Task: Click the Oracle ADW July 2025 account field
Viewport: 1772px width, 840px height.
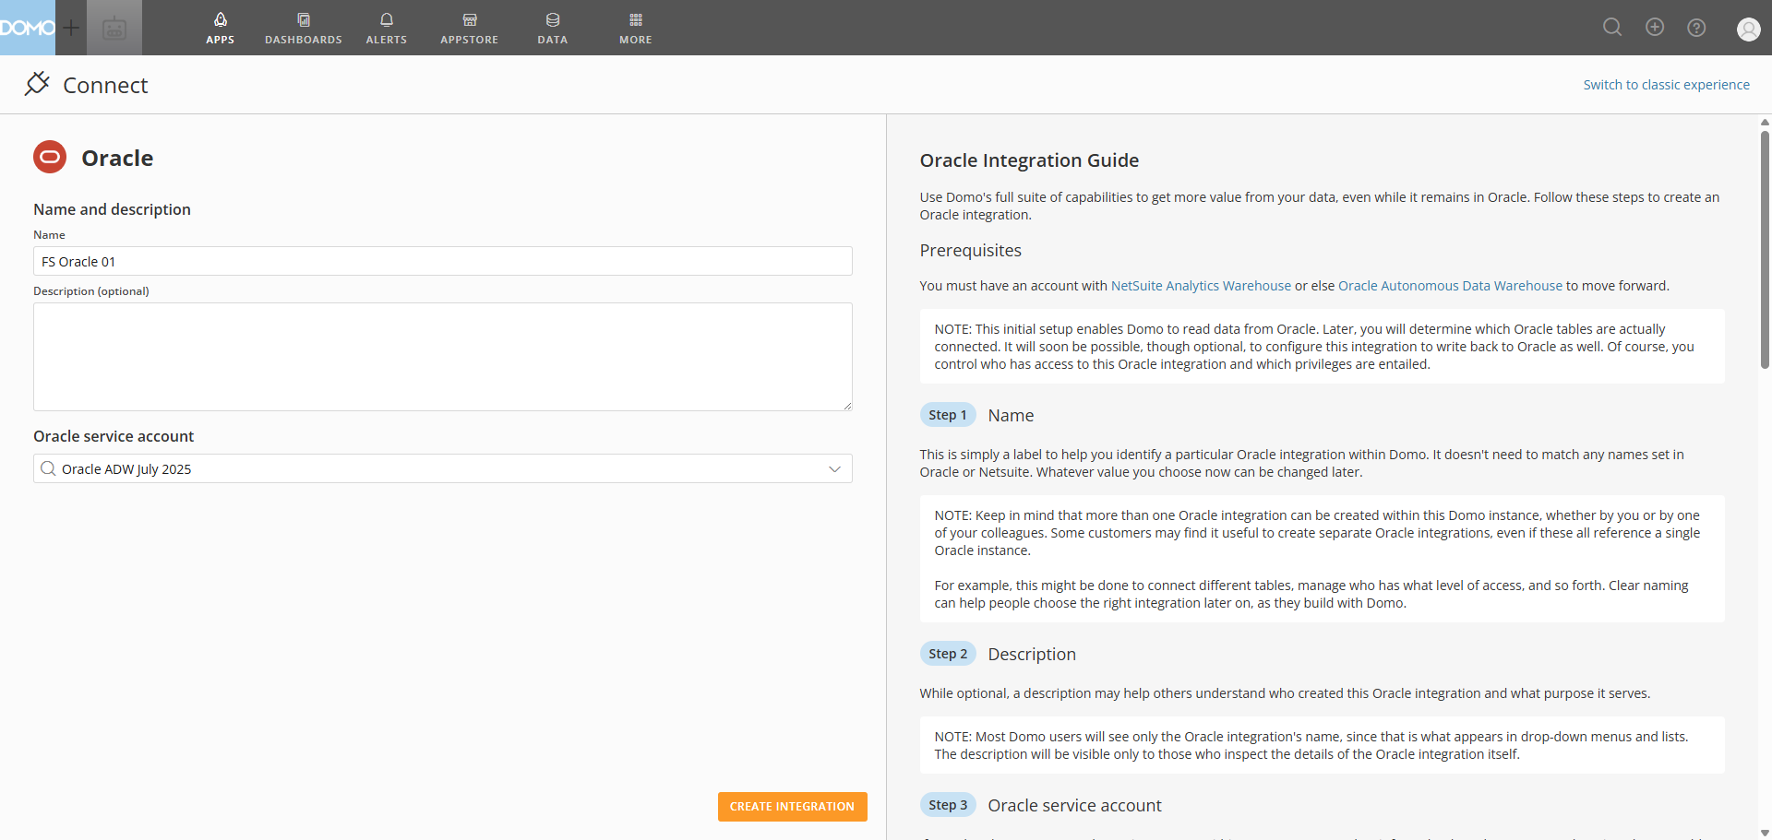Action: (x=443, y=468)
